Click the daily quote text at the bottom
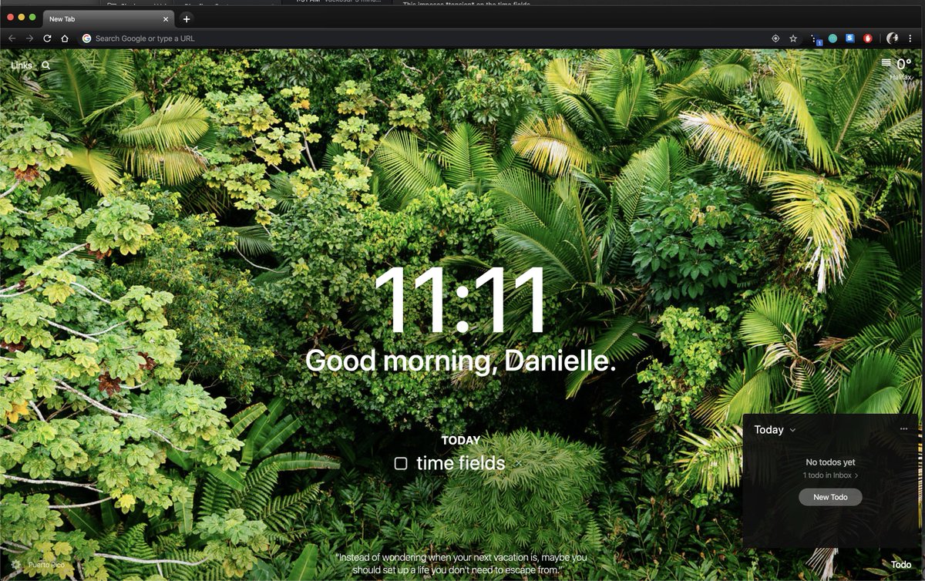 [461, 563]
